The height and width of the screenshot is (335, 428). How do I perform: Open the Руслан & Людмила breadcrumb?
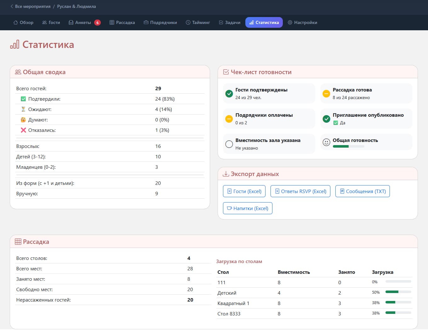tap(77, 6)
